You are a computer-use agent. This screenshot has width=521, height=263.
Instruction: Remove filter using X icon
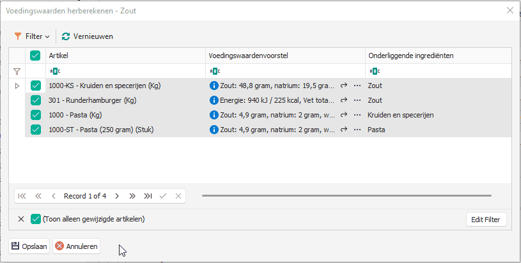pos(20,219)
